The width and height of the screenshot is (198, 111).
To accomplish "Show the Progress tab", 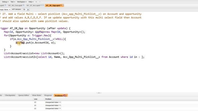I will tap(48, 95).
